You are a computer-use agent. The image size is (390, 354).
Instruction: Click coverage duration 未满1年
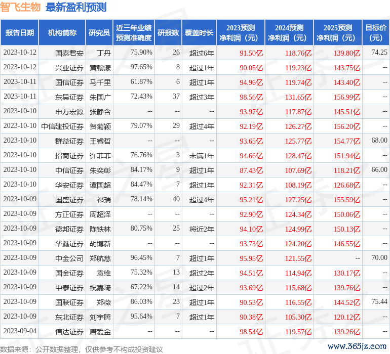[202, 156]
